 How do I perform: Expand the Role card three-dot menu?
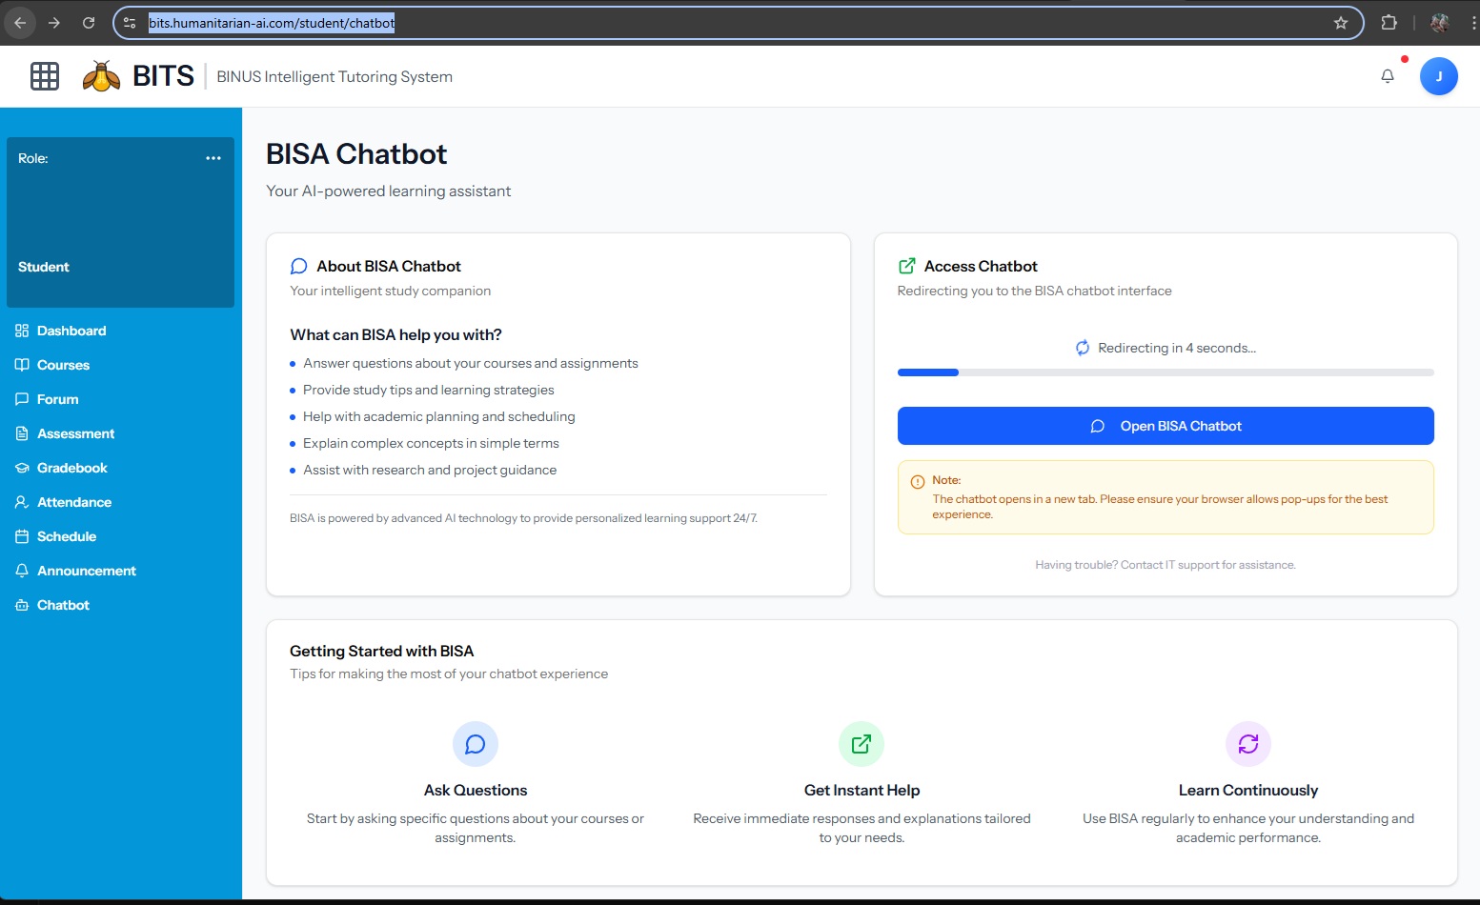pos(213,158)
